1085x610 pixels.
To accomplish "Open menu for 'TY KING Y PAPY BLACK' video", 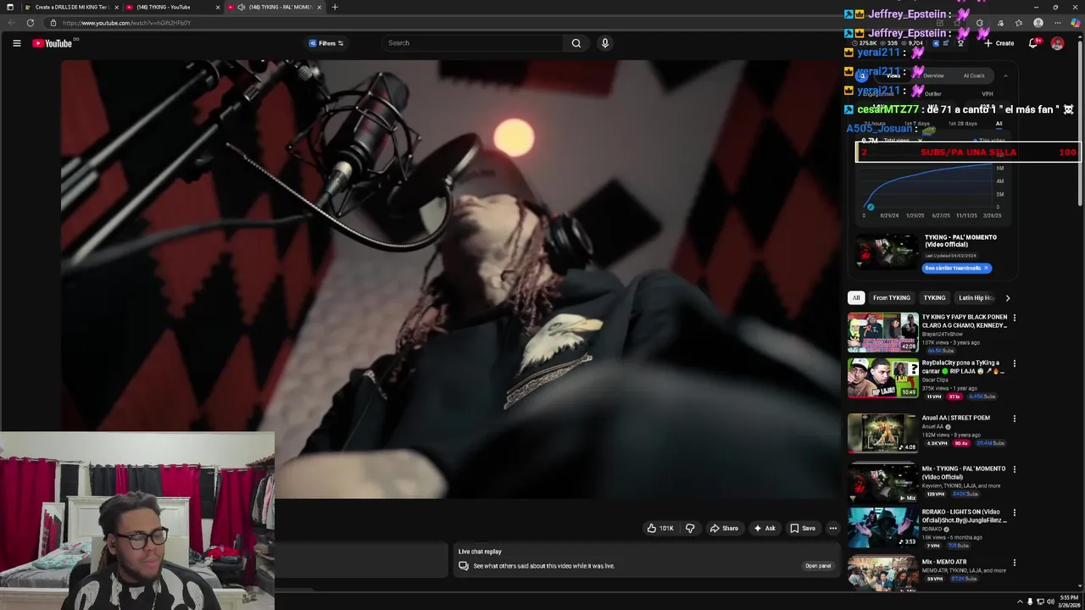I will coord(1014,318).
